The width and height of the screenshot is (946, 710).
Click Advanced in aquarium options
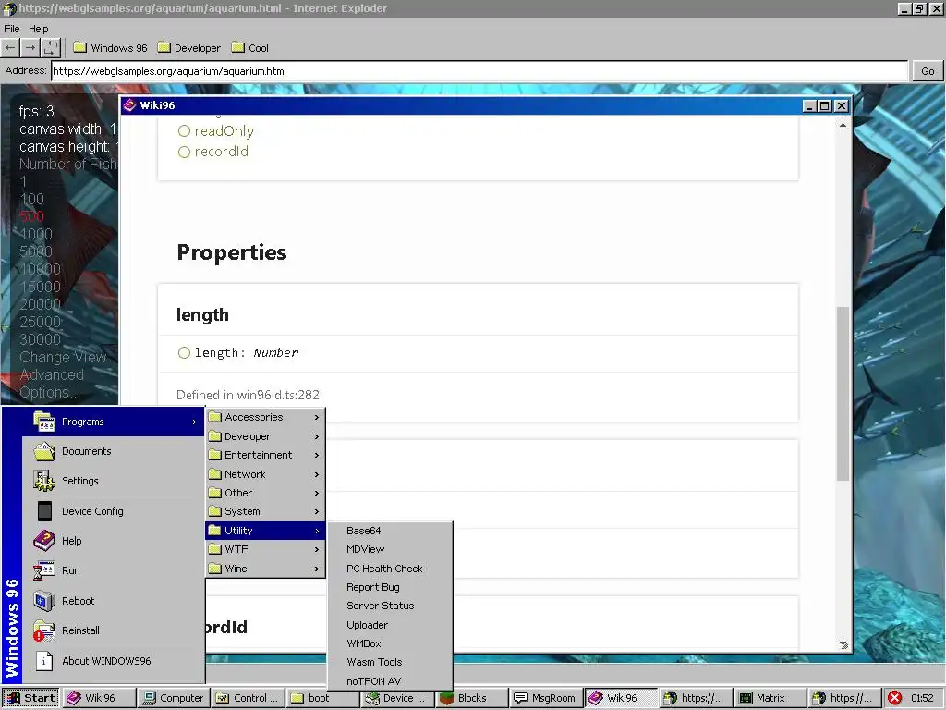(x=52, y=374)
